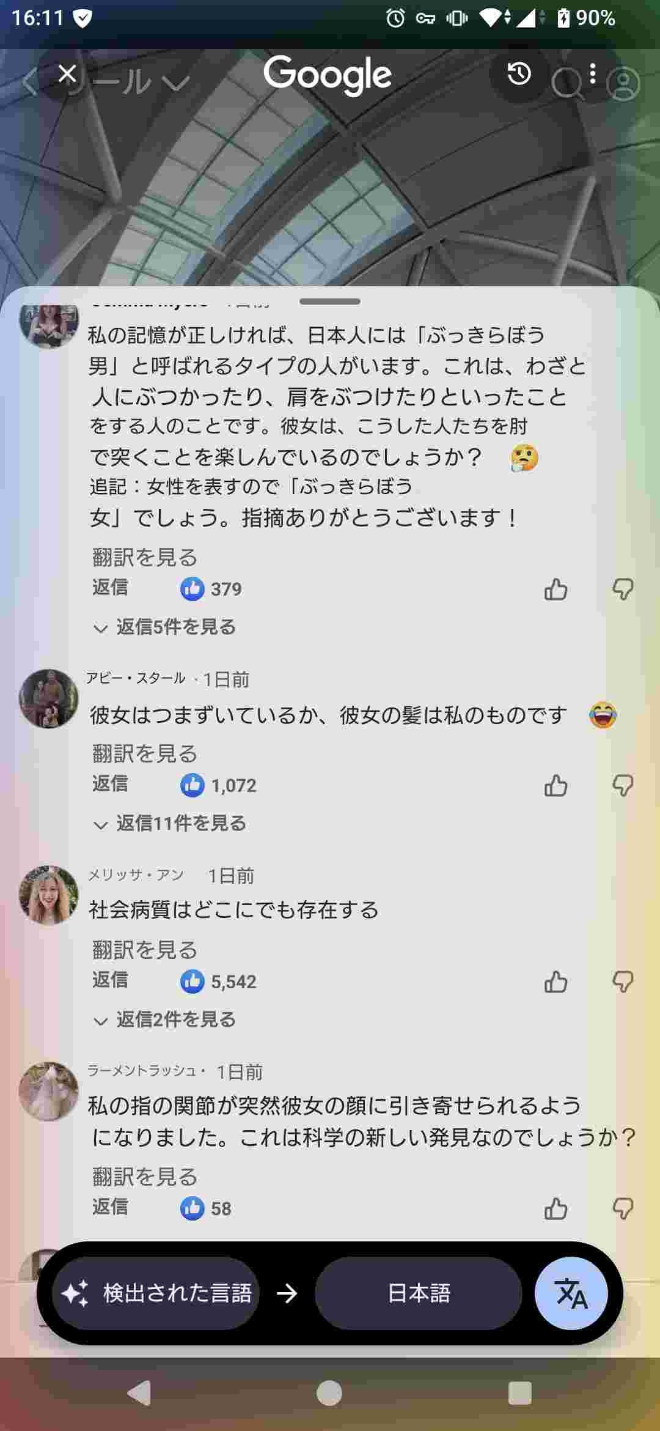Open the Android recent apps square button
The image size is (660, 1431).
coord(519,1393)
